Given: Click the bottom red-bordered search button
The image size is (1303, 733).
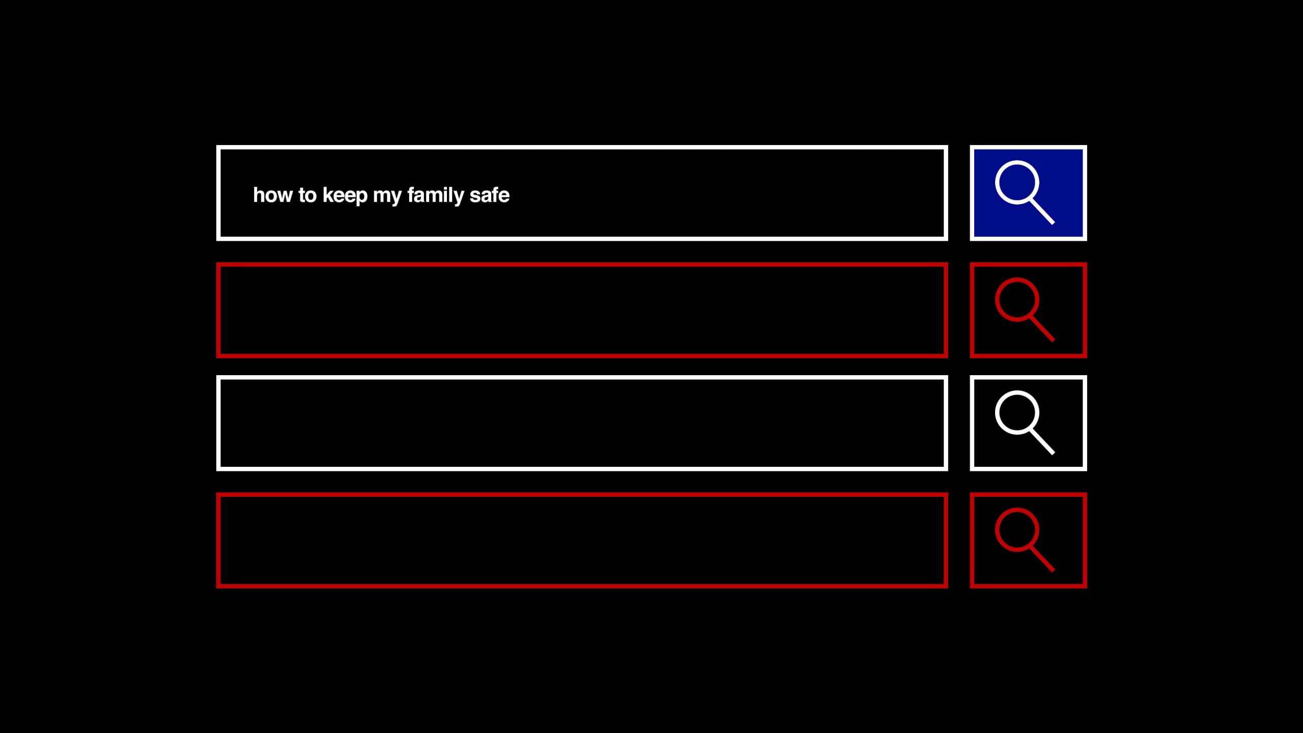Looking at the screenshot, I should 1028,540.
